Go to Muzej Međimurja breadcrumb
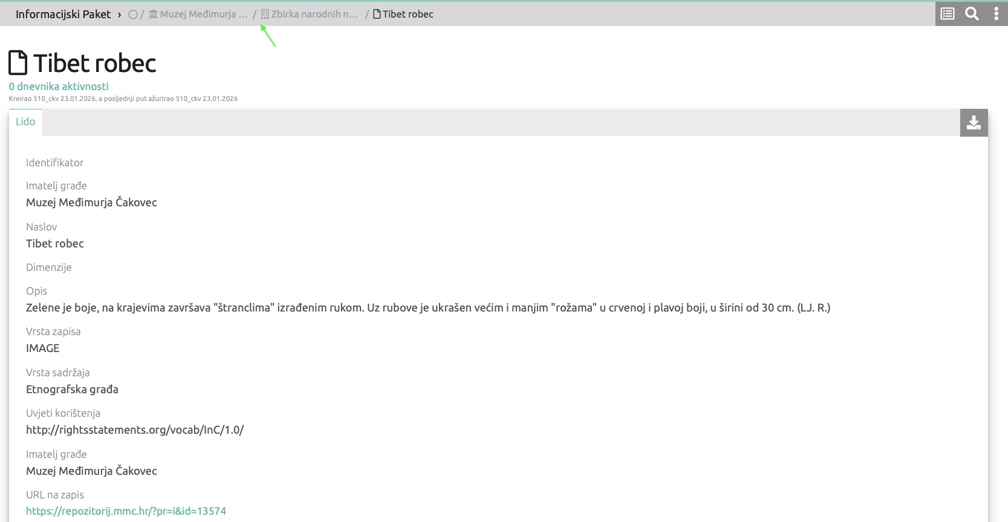 click(x=198, y=14)
